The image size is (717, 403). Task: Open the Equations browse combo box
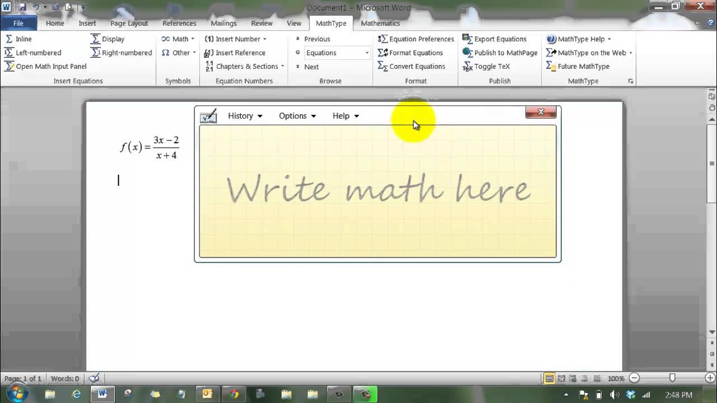coord(337,53)
